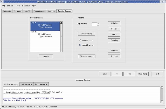
Task: Switch to the Current Status tab
Action: point(39,11)
